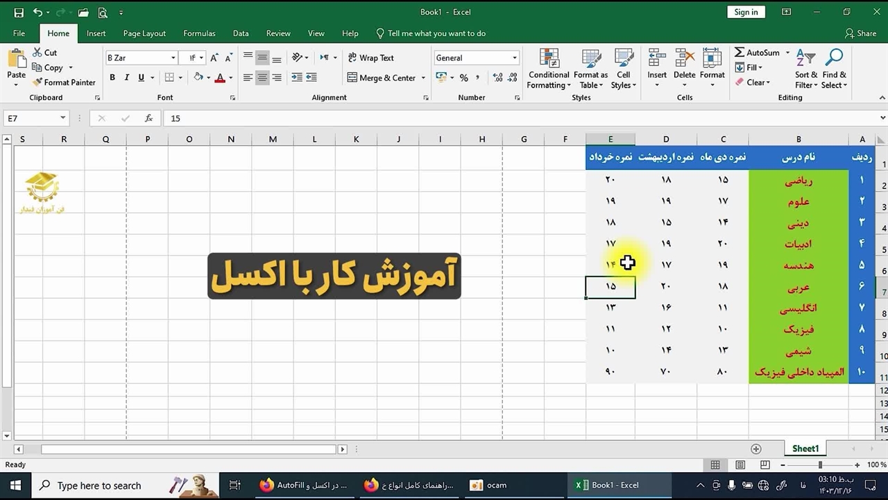Image resolution: width=888 pixels, height=500 pixels.
Task: Click Save icon in Quick Access Toolbar
Action: pos(19,12)
